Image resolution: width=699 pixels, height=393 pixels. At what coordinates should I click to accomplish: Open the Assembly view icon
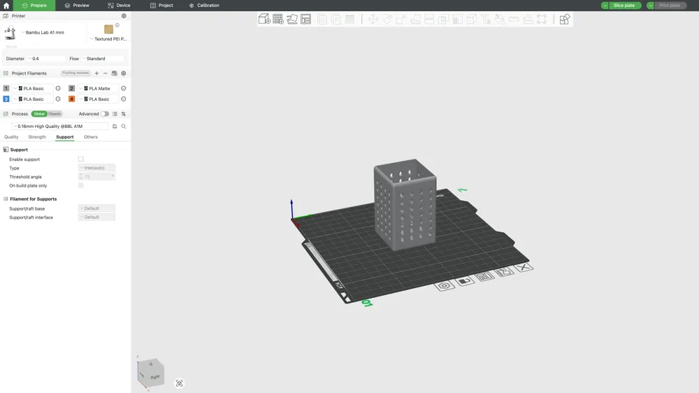564,19
